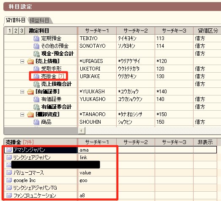Screen dimensions: 221x201
Task: Click the 有価証券 folder icon
Action: tap(30, 92)
